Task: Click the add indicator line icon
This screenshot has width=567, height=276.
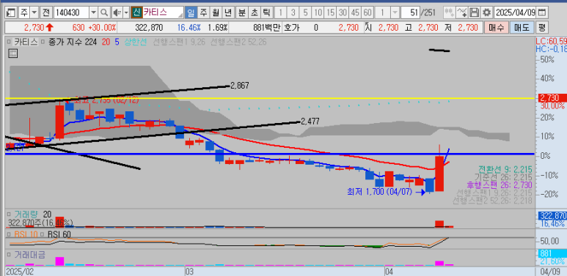Action: [462, 13]
